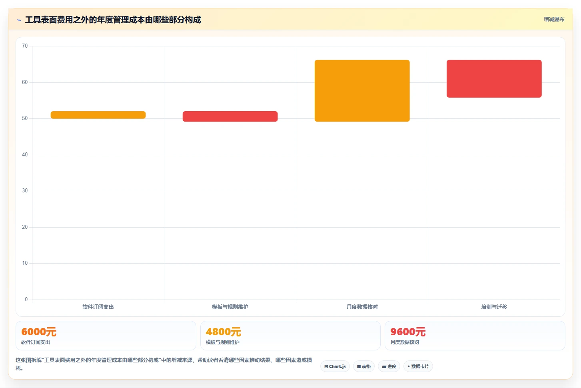Click the y-axis value 10
This screenshot has height=388, width=581.
click(x=25, y=263)
